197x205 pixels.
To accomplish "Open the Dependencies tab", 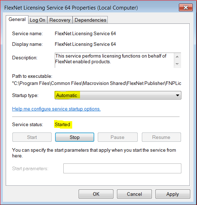I will [90, 20].
